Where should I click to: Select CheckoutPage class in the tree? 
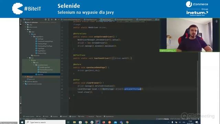[x=41, y=44]
